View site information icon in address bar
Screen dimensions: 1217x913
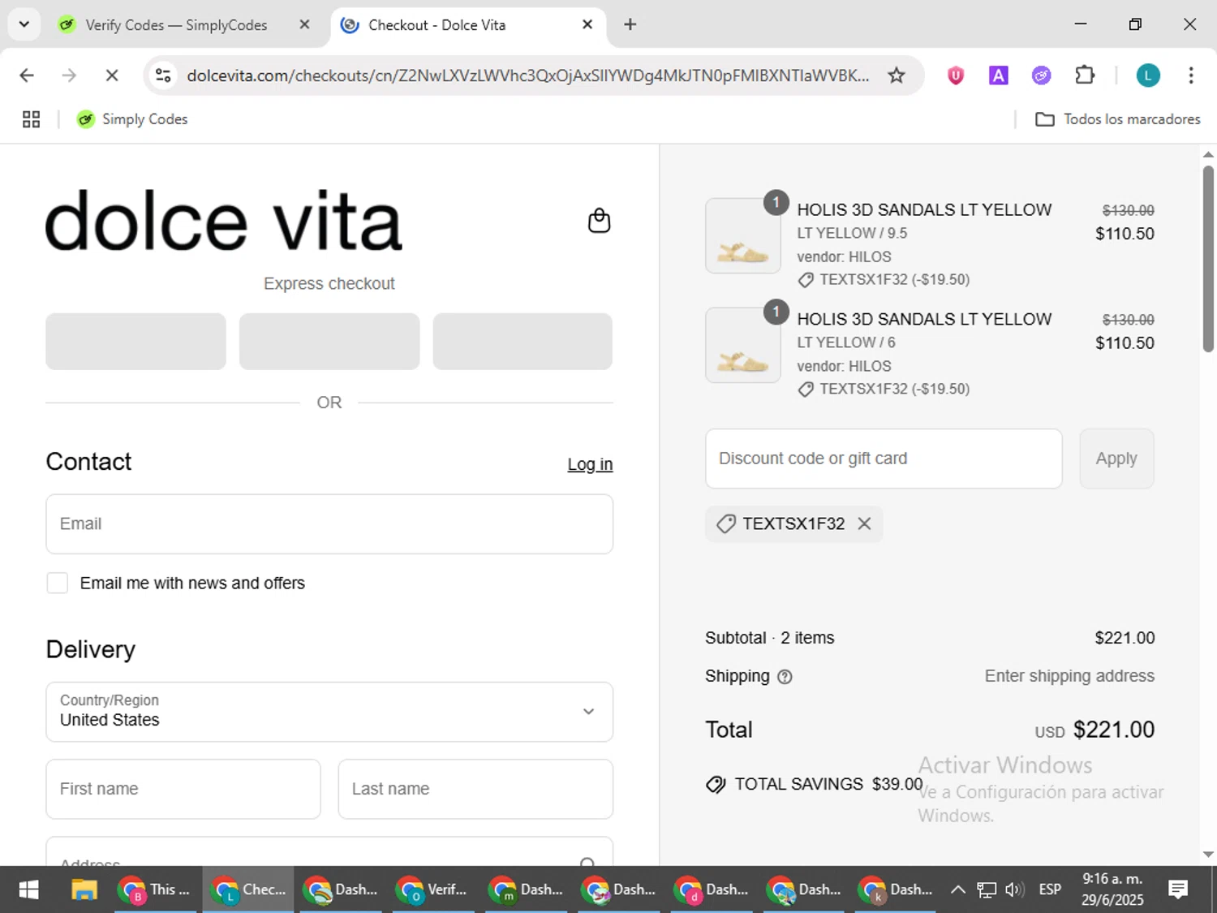coord(163,75)
